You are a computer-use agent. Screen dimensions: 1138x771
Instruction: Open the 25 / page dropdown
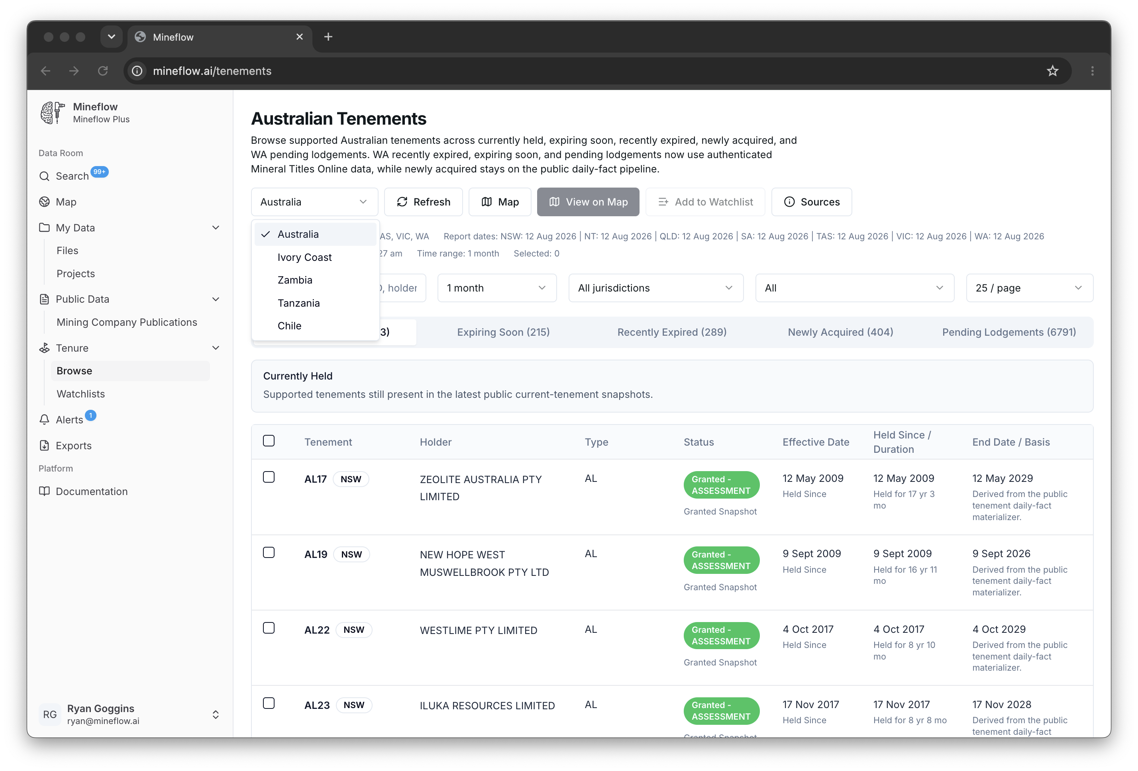coord(1029,288)
